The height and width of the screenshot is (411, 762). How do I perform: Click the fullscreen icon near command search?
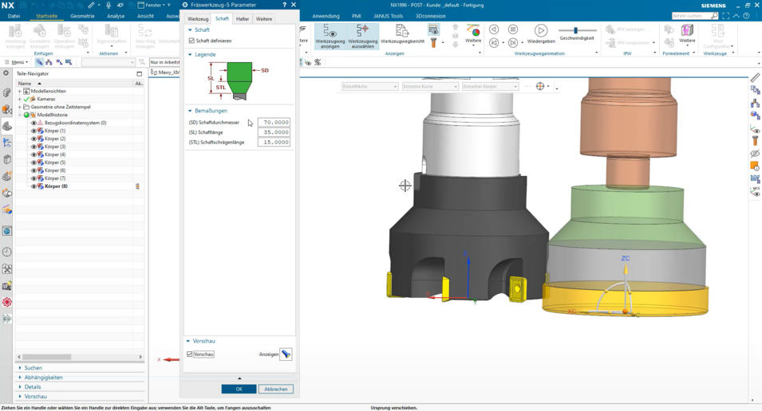coord(725,16)
